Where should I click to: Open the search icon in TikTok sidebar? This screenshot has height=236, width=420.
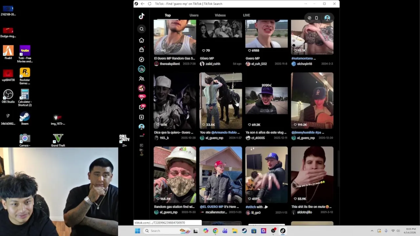(141, 29)
